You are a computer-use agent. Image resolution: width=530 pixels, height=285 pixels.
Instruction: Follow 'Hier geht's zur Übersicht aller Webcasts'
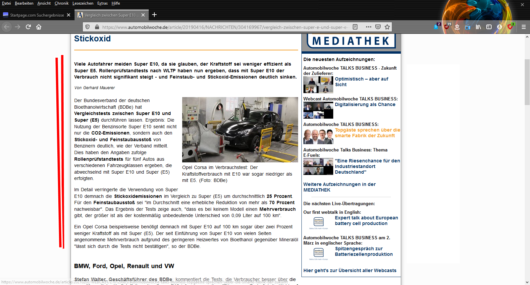tap(349, 270)
